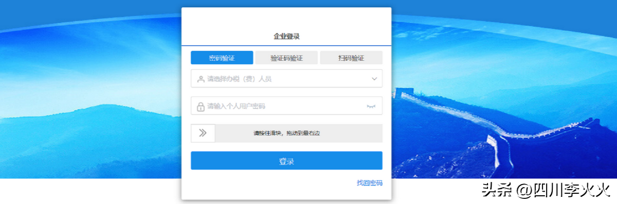Click the blue 登录 button
This screenshot has width=617, height=204.
[286, 161]
